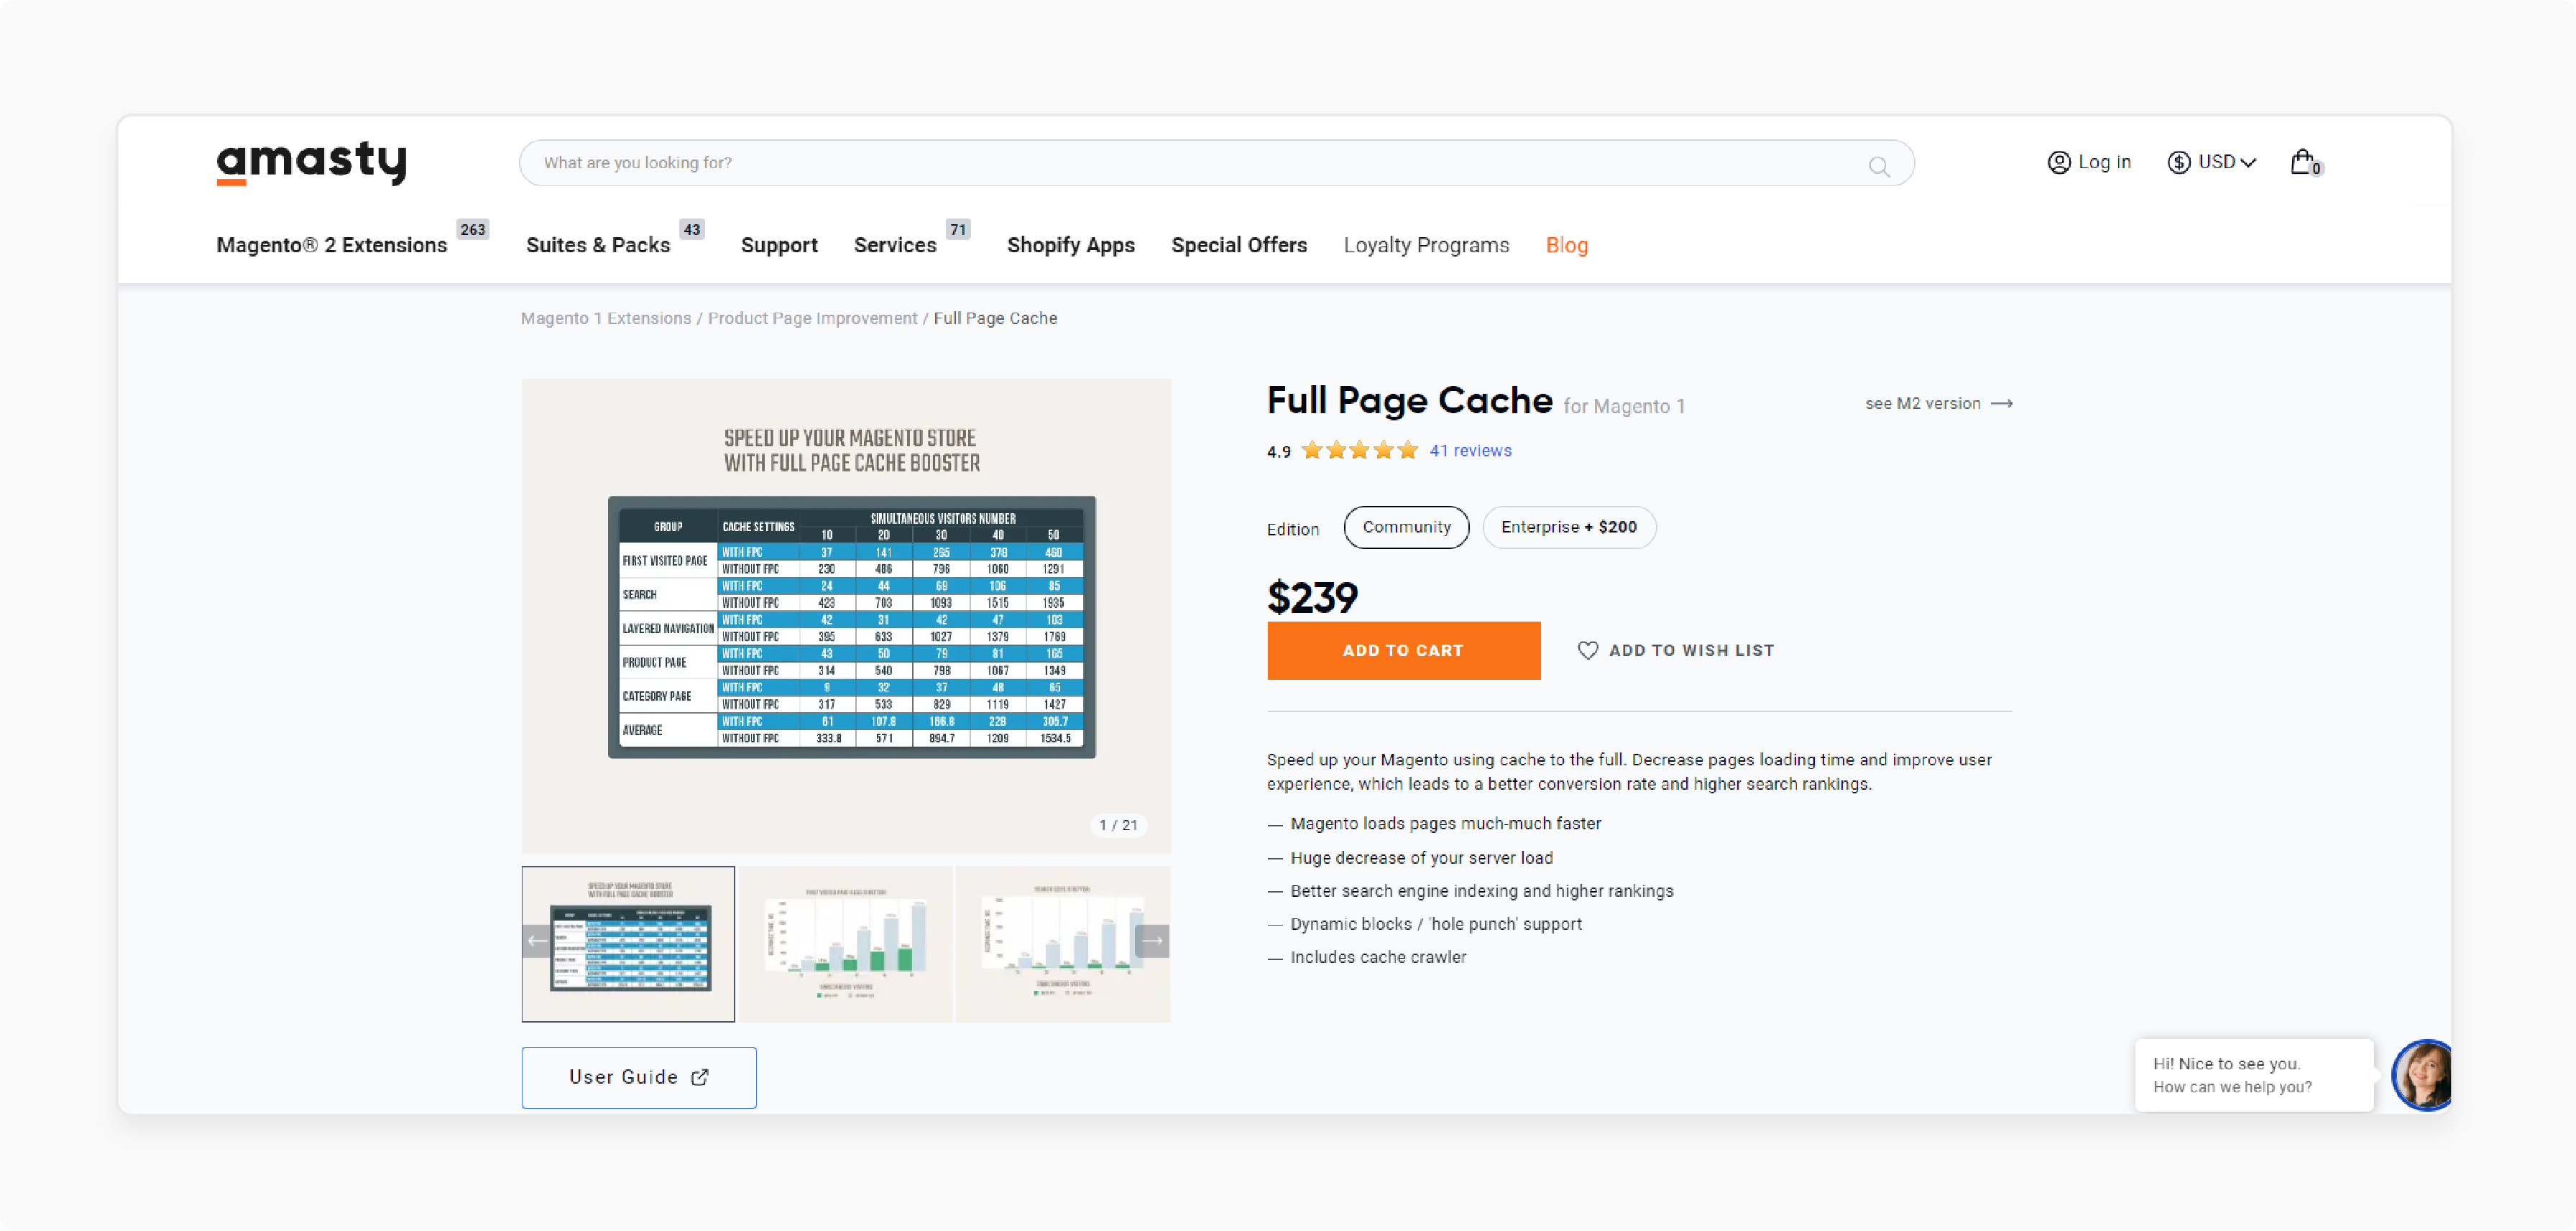This screenshot has height=1231, width=2576.
Task: Click the search magnifier icon
Action: [x=1878, y=166]
